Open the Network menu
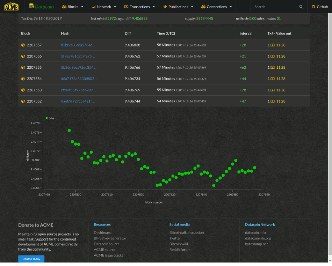The height and width of the screenshot is (266, 332). 103,7
